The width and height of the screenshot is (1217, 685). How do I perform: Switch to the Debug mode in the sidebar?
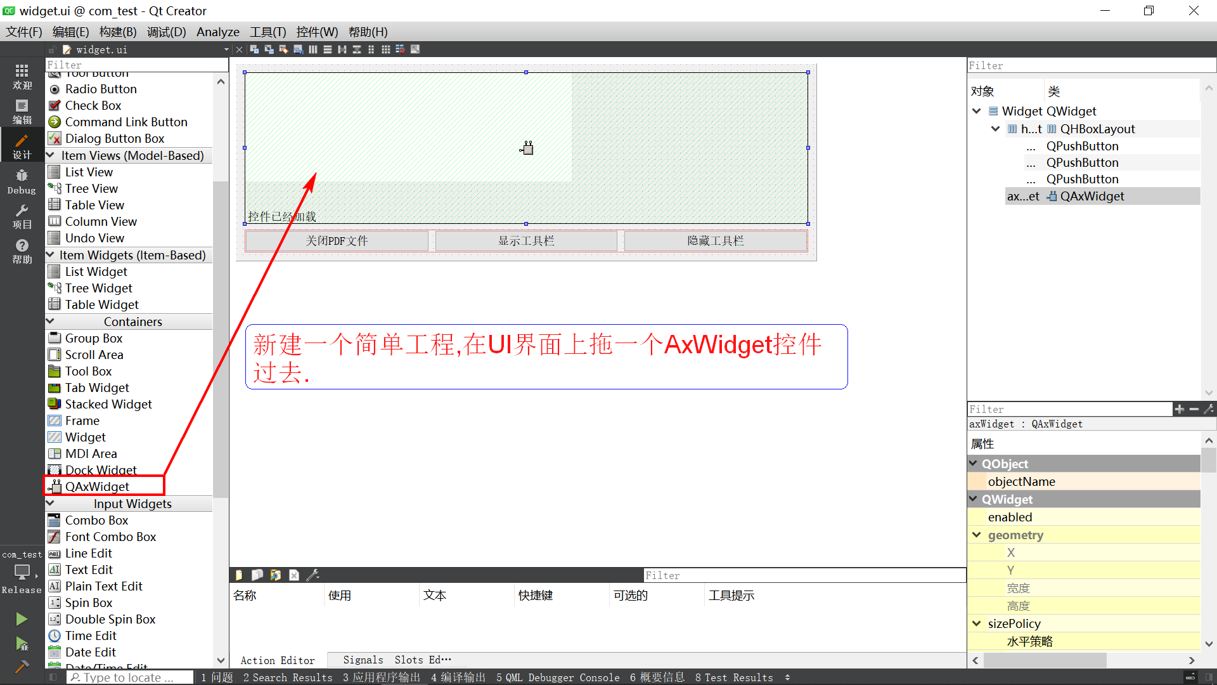[22, 181]
